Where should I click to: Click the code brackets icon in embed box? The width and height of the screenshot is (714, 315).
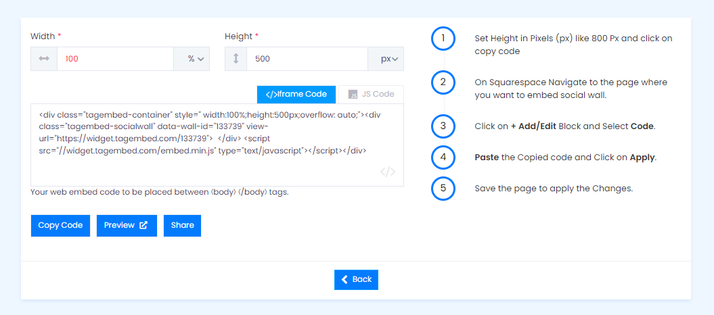388,172
